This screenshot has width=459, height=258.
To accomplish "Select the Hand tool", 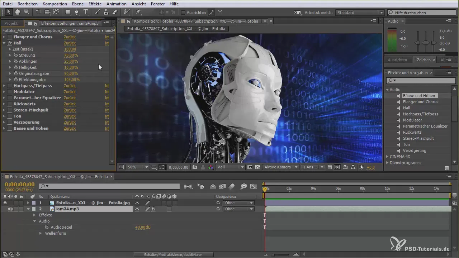I will pyautogui.click(x=18, y=12).
